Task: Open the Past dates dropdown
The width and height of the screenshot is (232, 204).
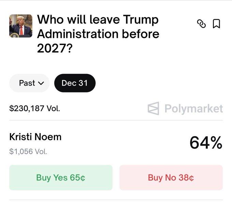Action: coord(29,83)
